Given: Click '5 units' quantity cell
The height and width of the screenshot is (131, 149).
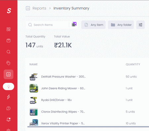Looking at the screenshot, I should [130, 112].
